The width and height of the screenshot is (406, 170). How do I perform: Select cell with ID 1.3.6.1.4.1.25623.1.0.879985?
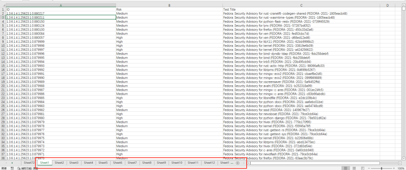click(x=61, y=98)
